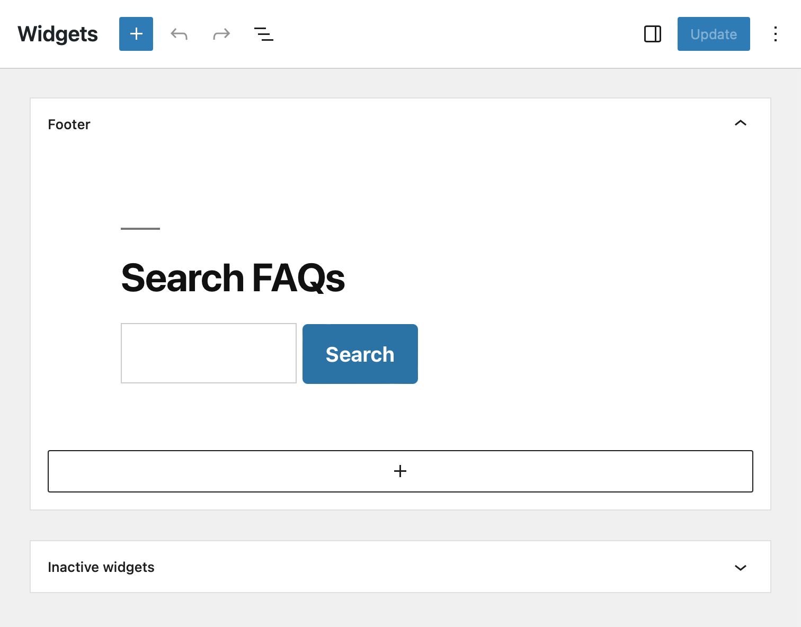Click the blue Search button
Screen dimensions: 801x627
coord(360,354)
